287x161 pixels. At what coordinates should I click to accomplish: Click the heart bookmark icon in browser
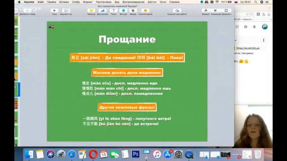pos(251,14)
